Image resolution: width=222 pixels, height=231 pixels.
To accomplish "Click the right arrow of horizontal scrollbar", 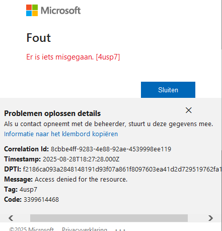I will pos(210,218).
